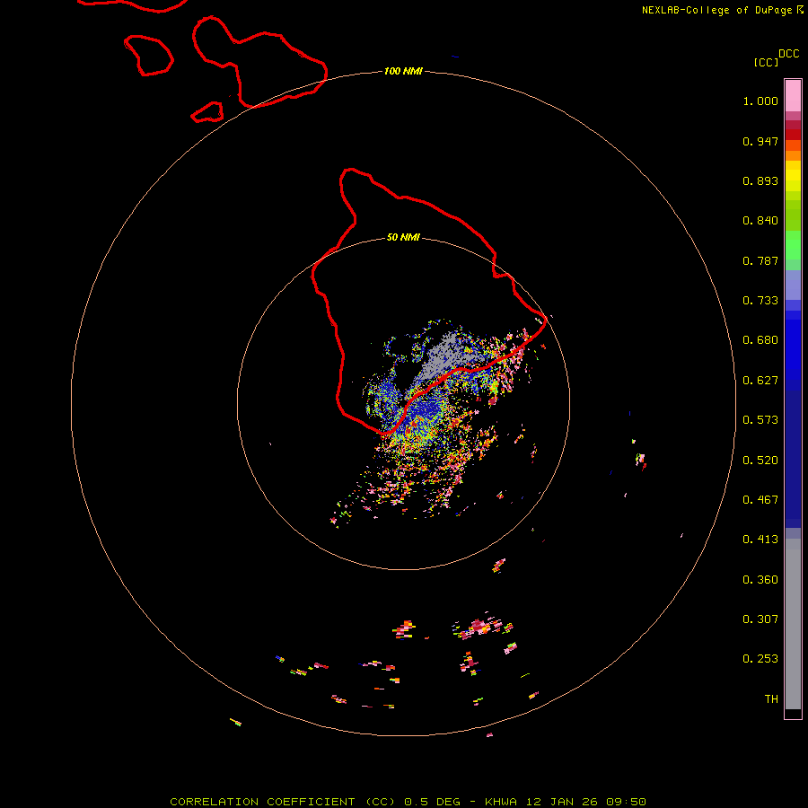Click the 0.680 colorbar value

point(760,340)
